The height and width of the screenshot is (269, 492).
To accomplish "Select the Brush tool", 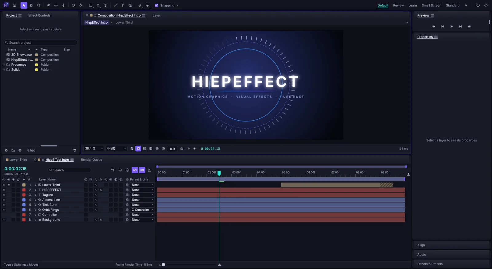I will click(115, 5).
